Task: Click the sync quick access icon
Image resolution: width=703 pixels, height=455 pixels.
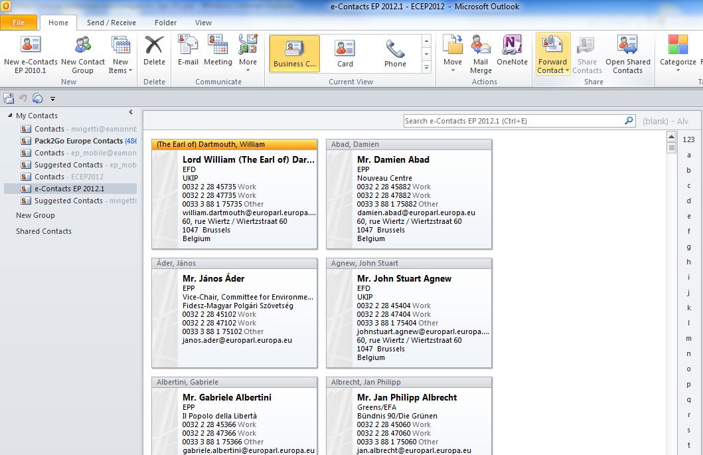Action: click(38, 98)
